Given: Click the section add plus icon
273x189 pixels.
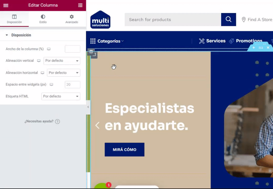Looking at the screenshot, I should tap(254, 48).
